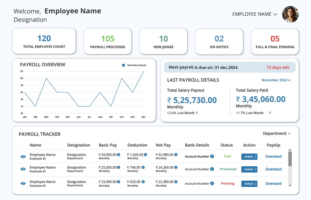Click info icon next to ₹740.00 deduction
This screenshot has width=311, height=200.
click(x=143, y=168)
